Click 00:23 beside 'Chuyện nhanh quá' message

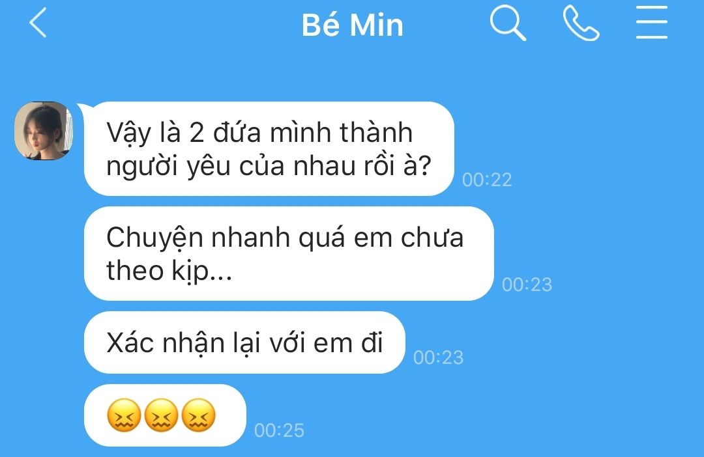pyautogui.click(x=527, y=284)
